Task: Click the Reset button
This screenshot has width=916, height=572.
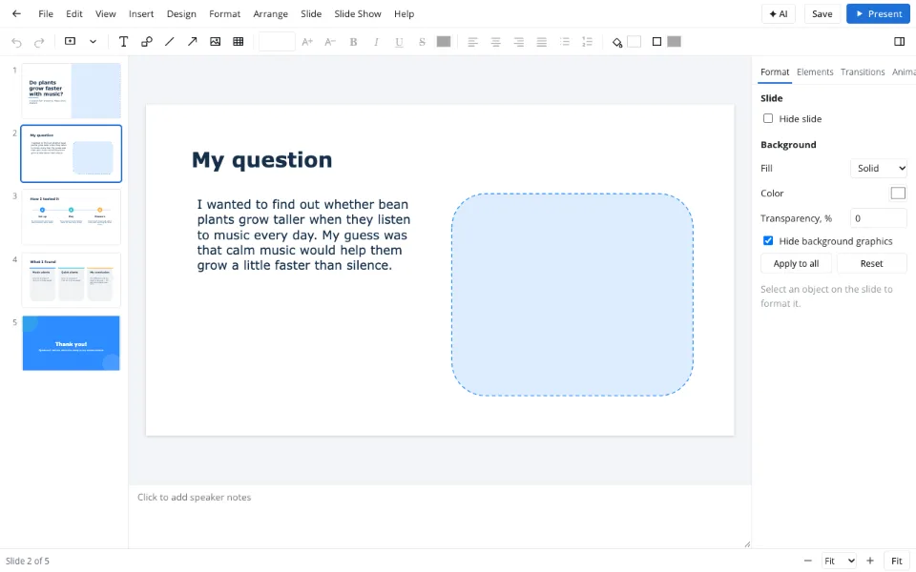Action: click(x=871, y=263)
